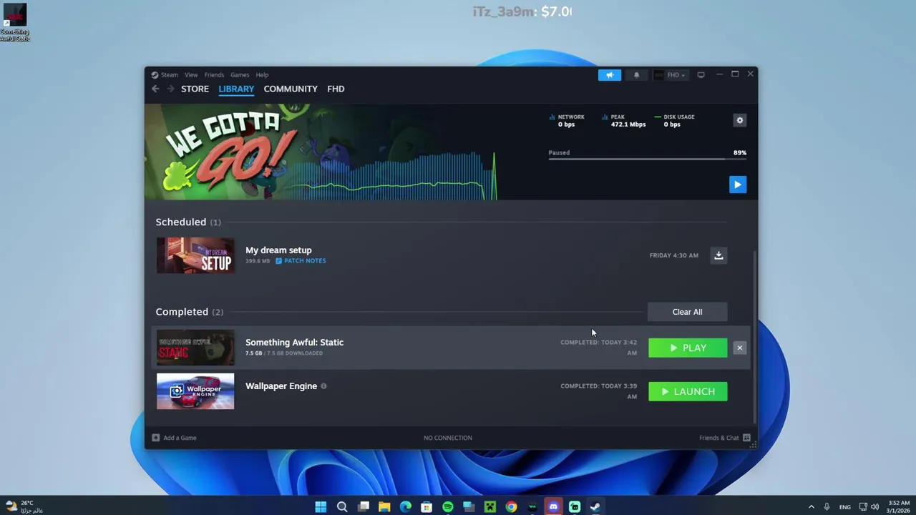Open the Windows Start menu
Viewport: 916px width, 515px height.
321,506
